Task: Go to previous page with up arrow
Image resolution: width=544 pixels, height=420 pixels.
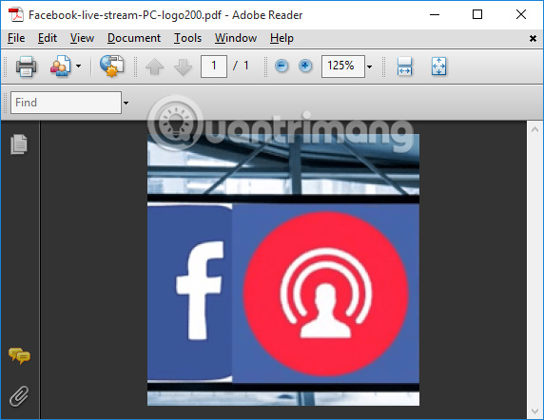Action: pos(154,67)
